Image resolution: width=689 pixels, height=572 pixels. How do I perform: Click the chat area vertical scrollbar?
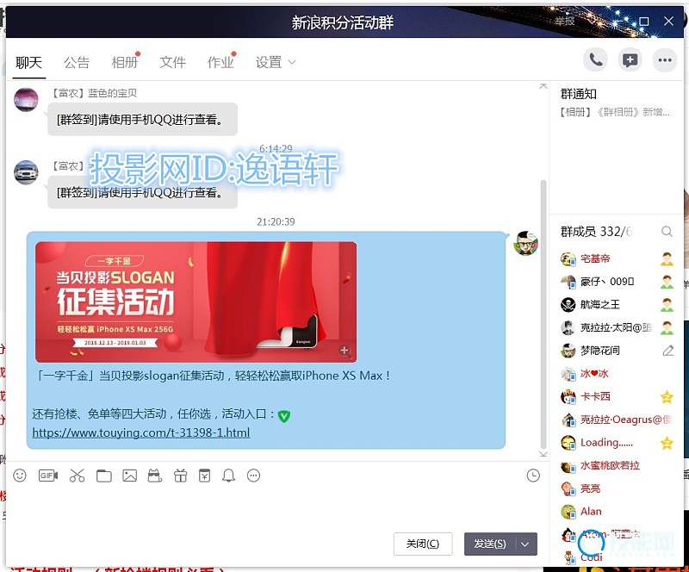[543, 314]
